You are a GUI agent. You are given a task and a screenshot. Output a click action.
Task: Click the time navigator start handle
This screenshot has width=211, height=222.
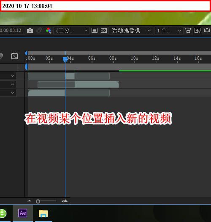pos(26,53)
